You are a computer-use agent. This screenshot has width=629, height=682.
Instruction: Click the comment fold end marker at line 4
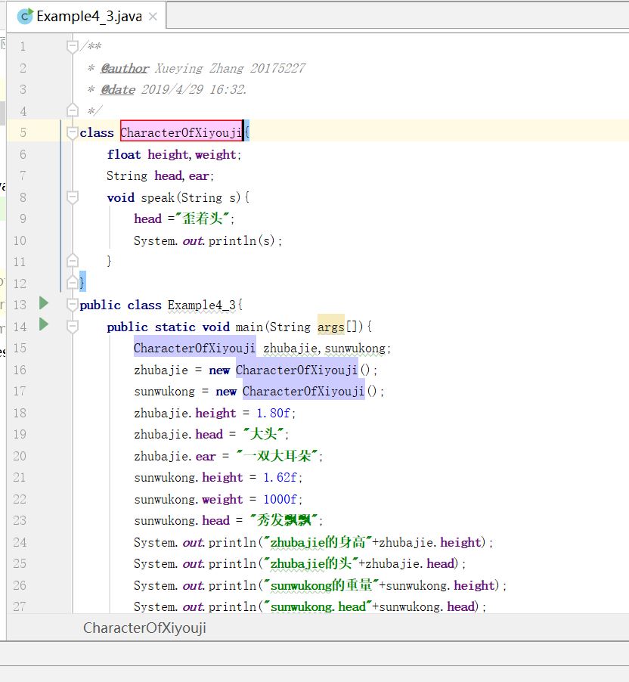pos(73,111)
